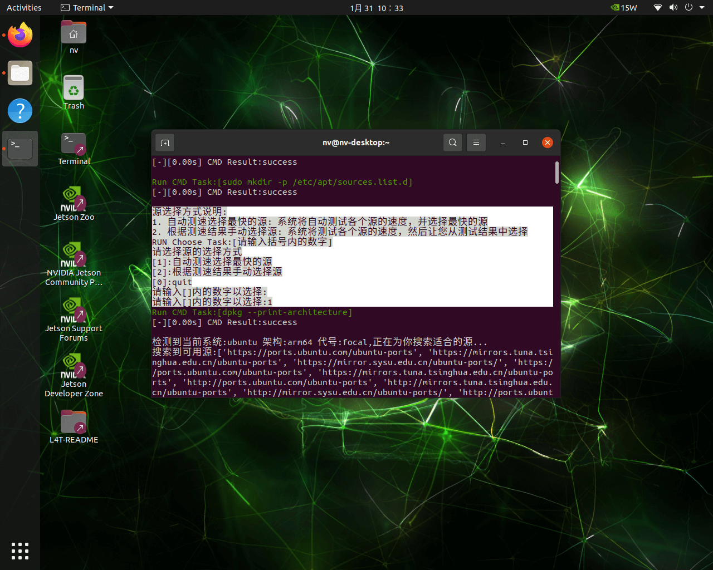Open the NVIDIA 15W power mode indicator
Image resolution: width=713 pixels, height=570 pixels.
[624, 8]
